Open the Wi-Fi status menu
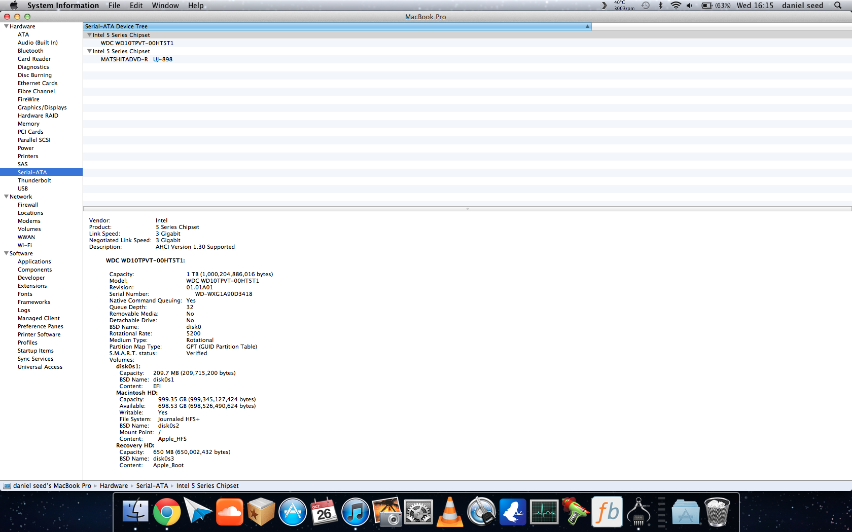This screenshot has width=852, height=532. tap(676, 5)
